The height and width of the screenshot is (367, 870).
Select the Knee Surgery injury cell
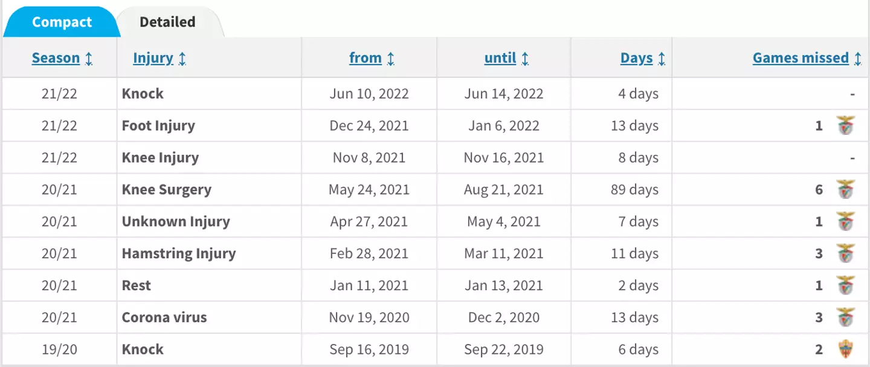167,190
